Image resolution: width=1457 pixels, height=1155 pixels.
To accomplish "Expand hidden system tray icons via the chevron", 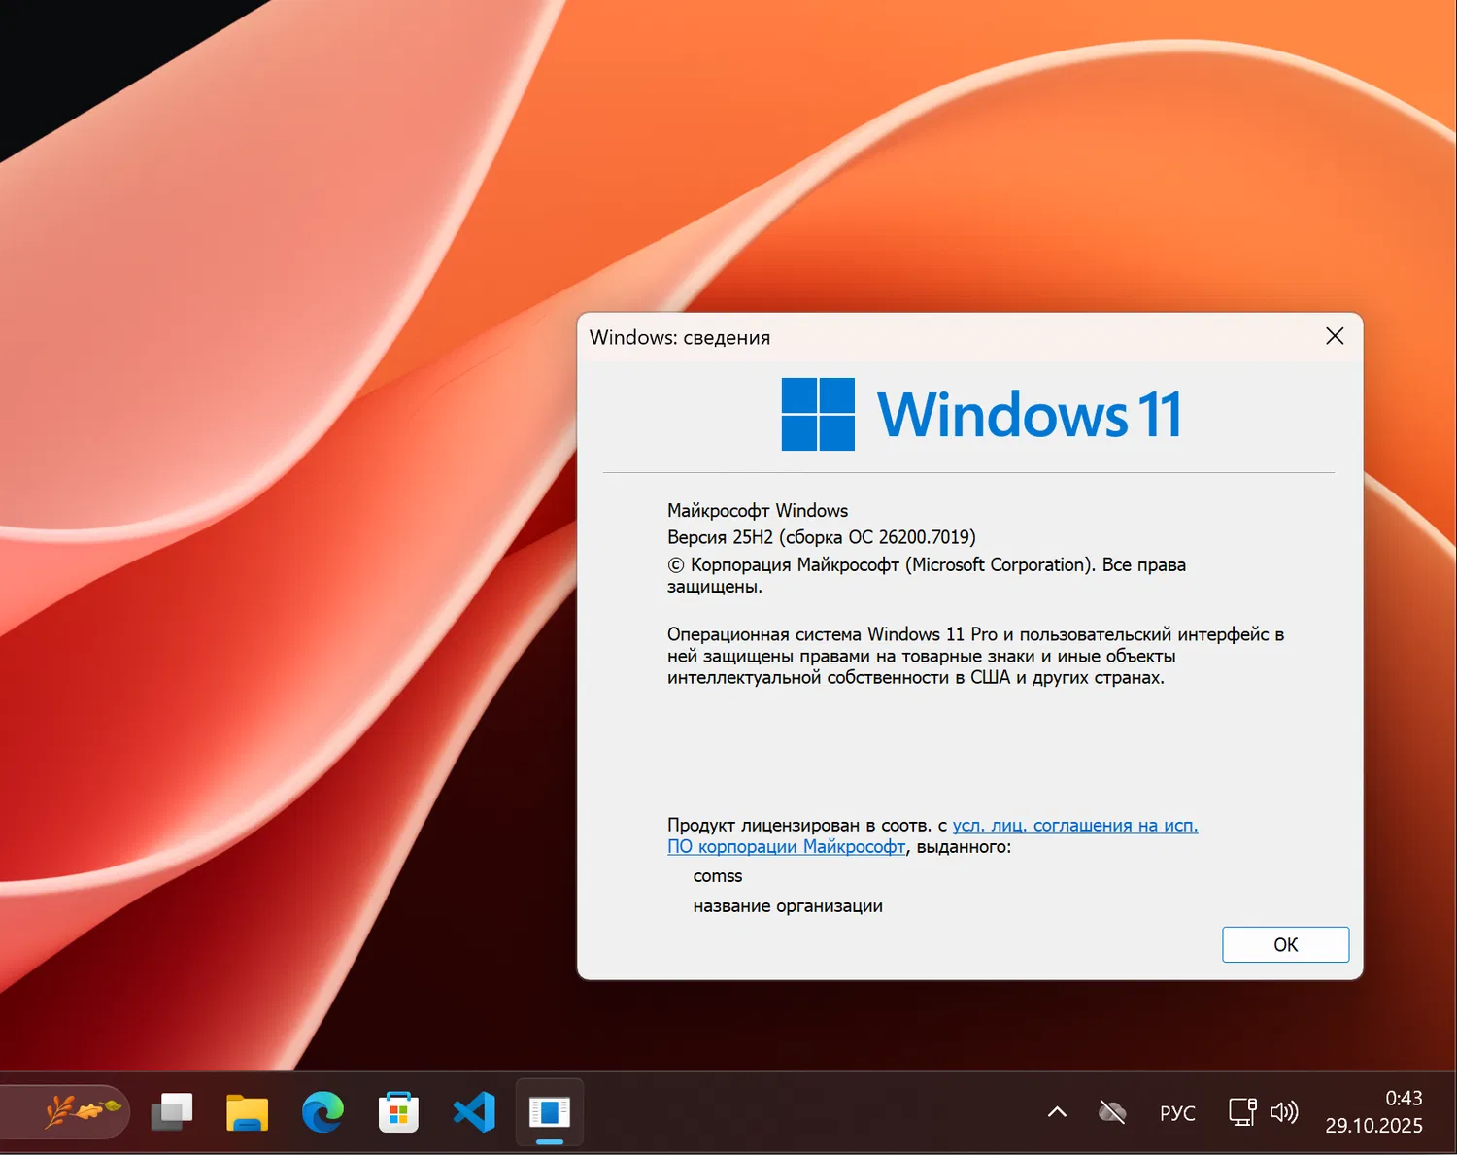I will point(1058,1111).
